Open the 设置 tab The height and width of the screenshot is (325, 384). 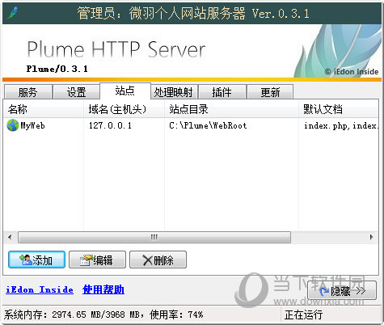pyautogui.click(x=76, y=92)
